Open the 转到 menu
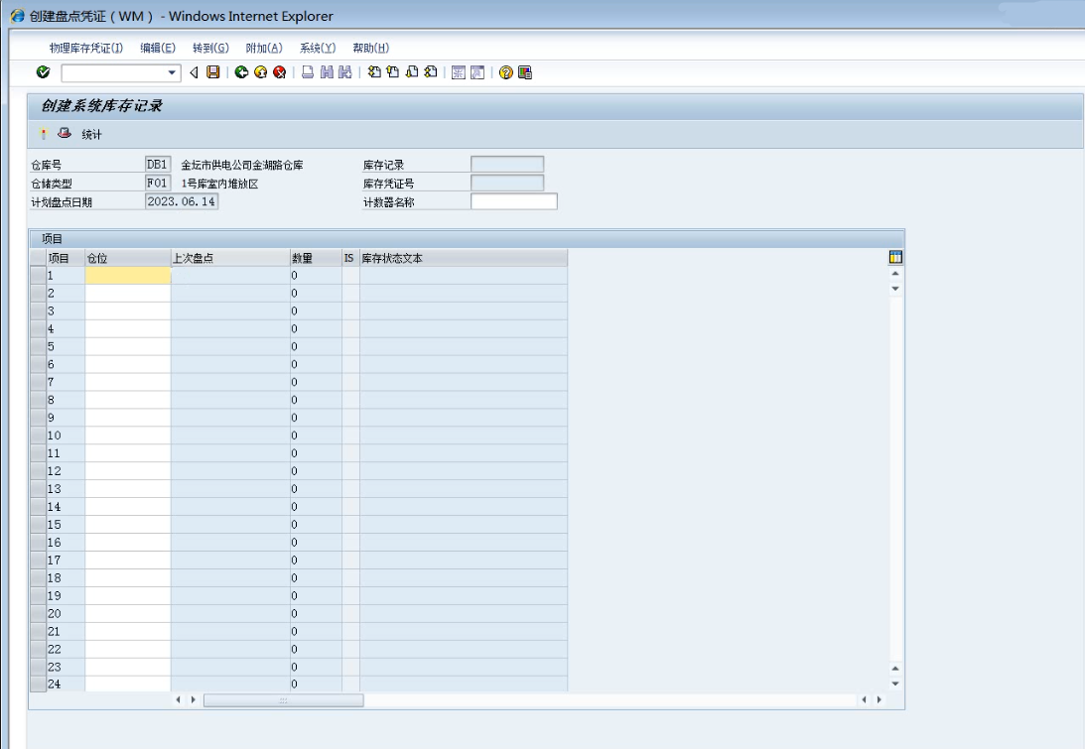 click(x=209, y=48)
